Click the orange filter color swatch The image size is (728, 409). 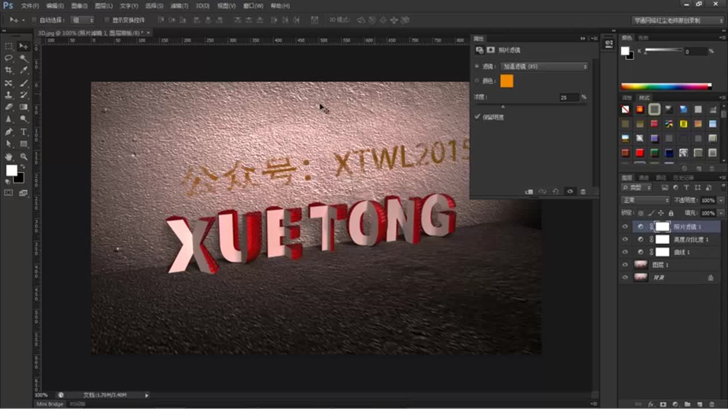tap(506, 81)
